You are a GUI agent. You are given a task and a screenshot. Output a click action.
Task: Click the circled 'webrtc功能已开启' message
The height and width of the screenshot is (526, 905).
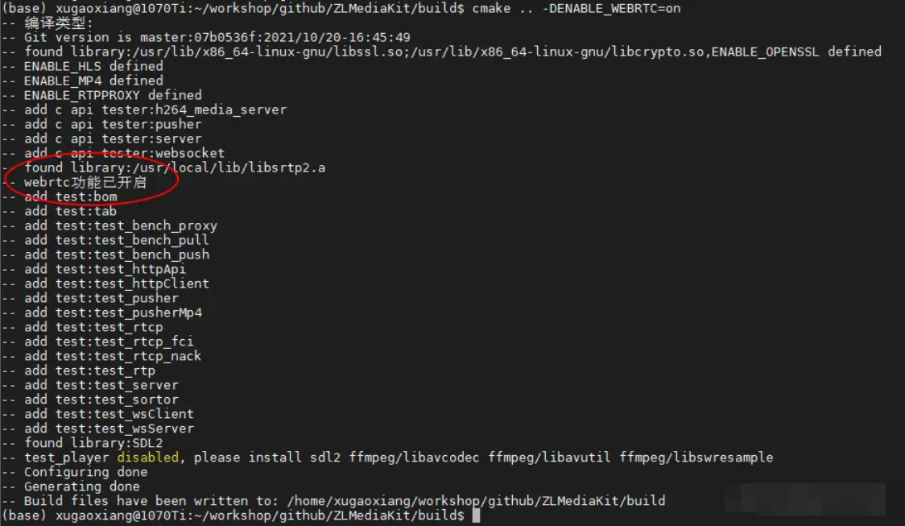(85, 183)
